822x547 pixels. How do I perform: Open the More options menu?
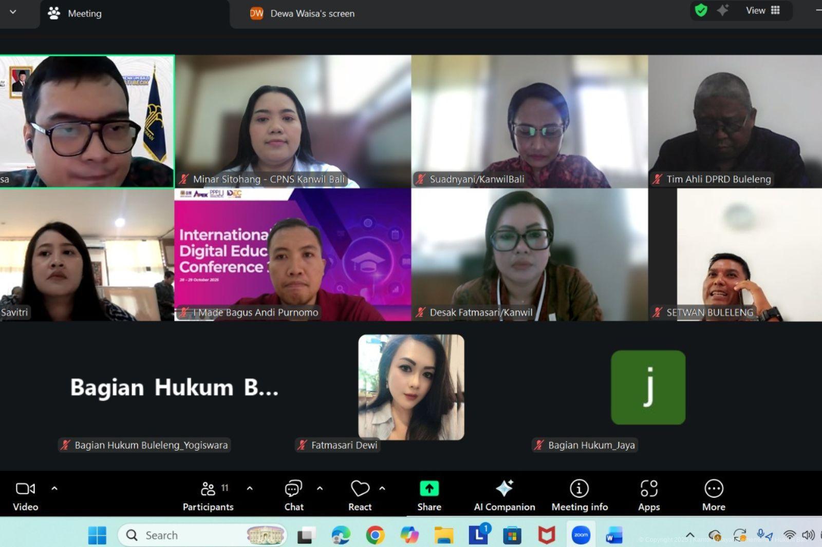[714, 496]
